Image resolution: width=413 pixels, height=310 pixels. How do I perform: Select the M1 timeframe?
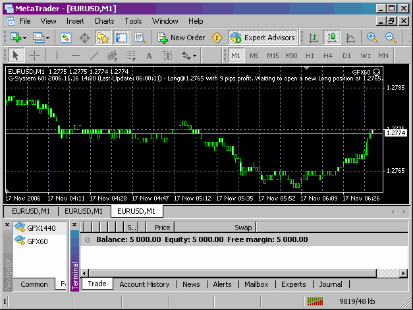(236, 55)
